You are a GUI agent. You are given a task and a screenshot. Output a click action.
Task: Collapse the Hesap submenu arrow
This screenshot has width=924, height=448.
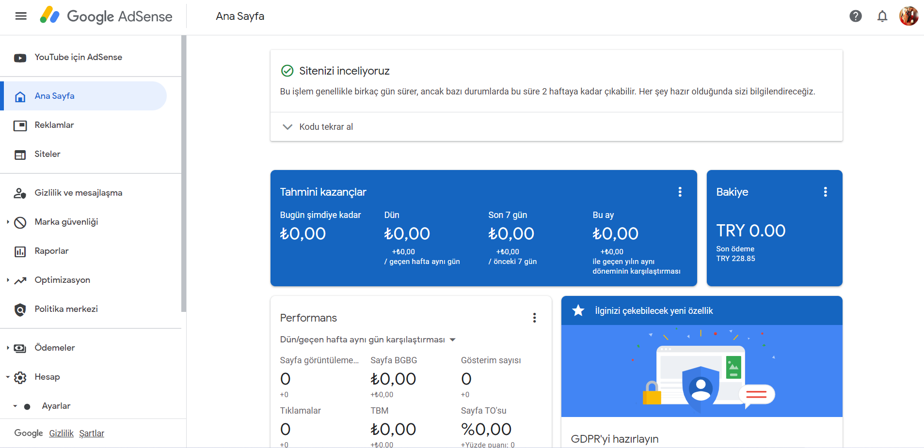(x=8, y=377)
